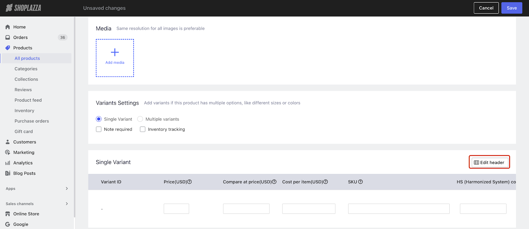Image resolution: width=529 pixels, height=229 pixels.
Task: Click the Variants Settings heading
Action: [117, 103]
